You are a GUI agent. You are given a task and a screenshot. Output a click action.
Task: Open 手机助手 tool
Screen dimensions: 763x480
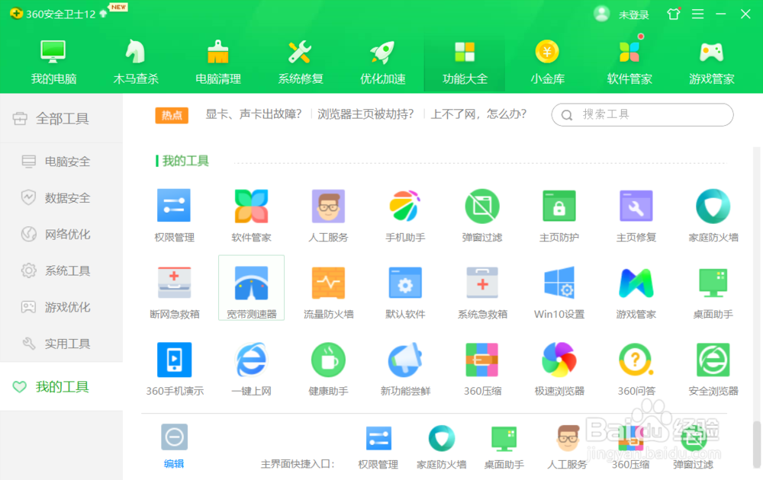tap(405, 215)
